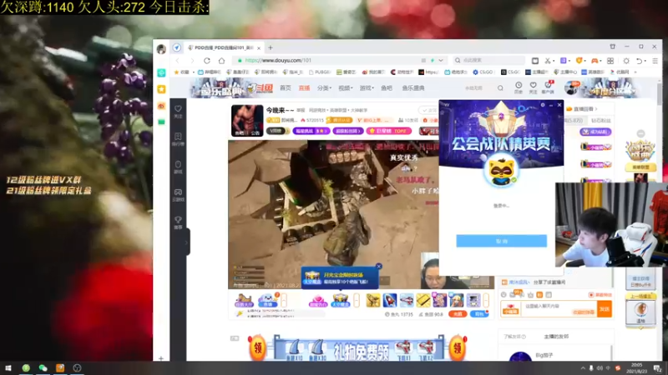Open the 收藏 favorites star bookmark
Image resolution: width=668 pixels, height=375 pixels.
(x=181, y=72)
